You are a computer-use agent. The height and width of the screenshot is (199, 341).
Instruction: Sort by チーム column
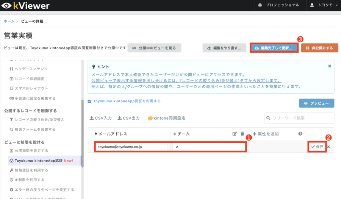[x=181, y=134]
